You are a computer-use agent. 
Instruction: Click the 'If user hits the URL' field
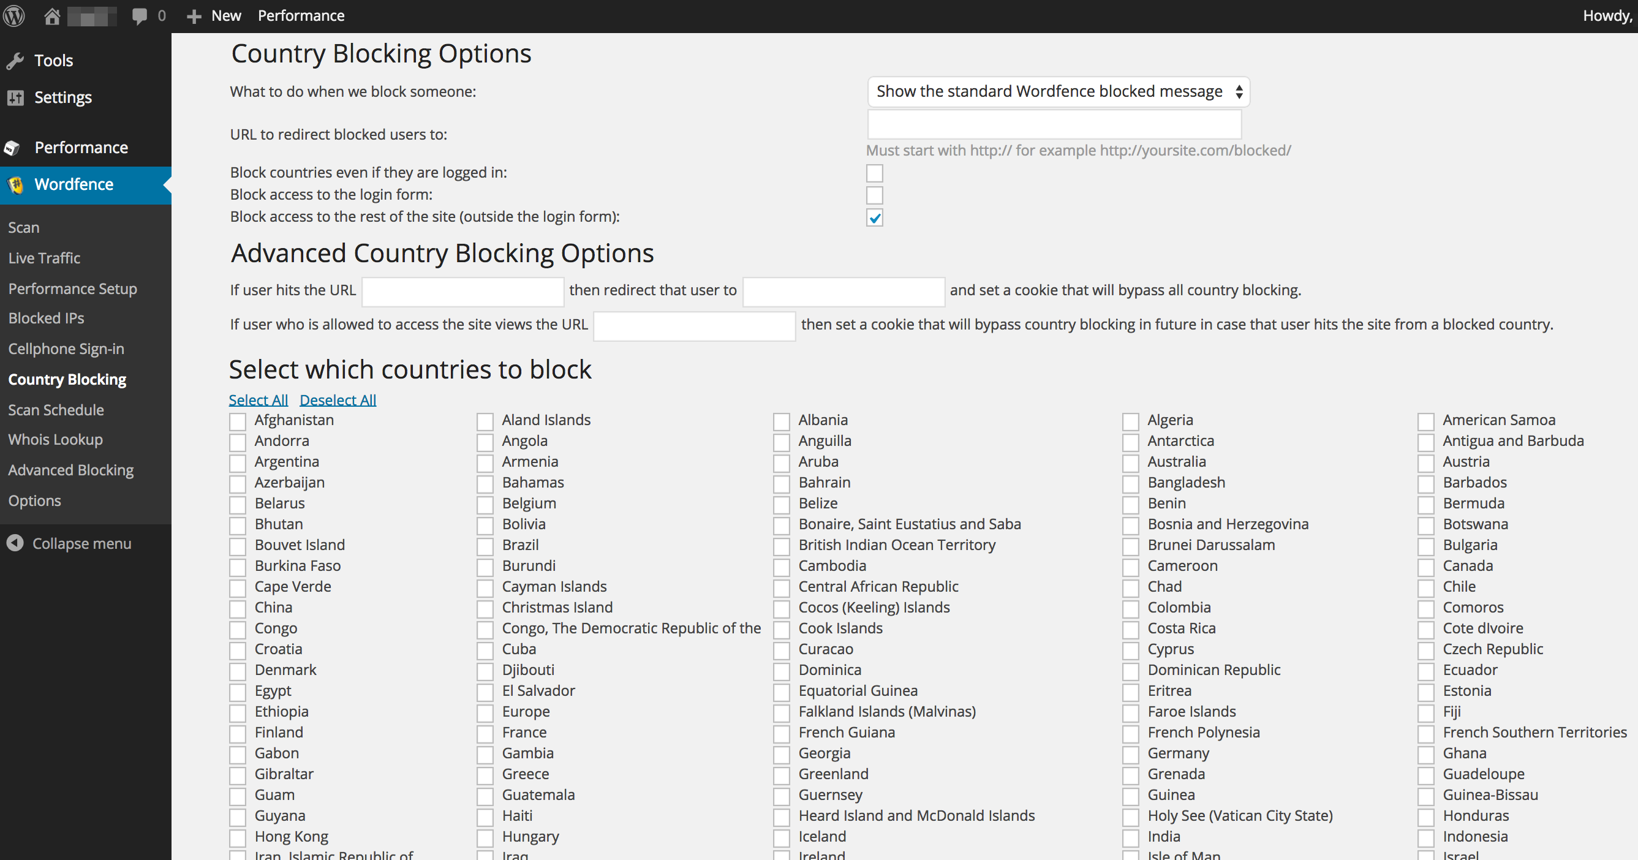coord(462,292)
